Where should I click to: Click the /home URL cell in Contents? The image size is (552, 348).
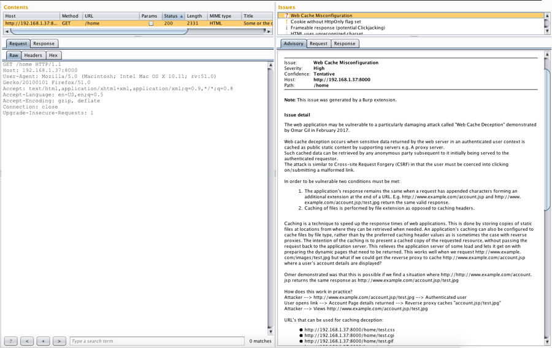(111, 23)
